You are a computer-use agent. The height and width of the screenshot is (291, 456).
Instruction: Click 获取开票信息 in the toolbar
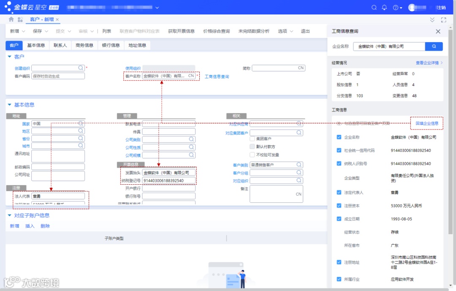[181, 31]
